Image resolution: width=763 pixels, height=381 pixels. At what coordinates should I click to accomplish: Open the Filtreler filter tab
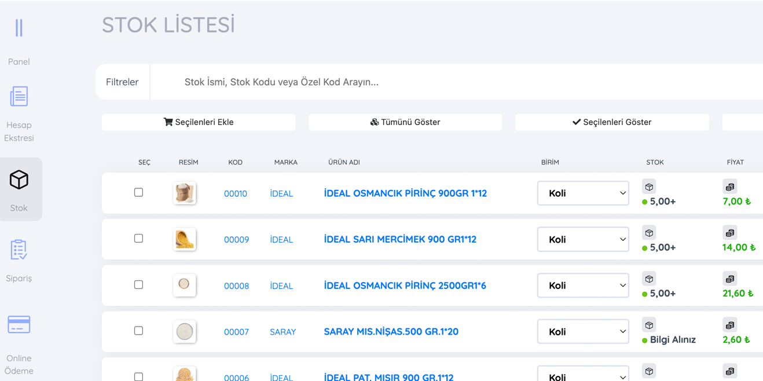click(x=122, y=82)
